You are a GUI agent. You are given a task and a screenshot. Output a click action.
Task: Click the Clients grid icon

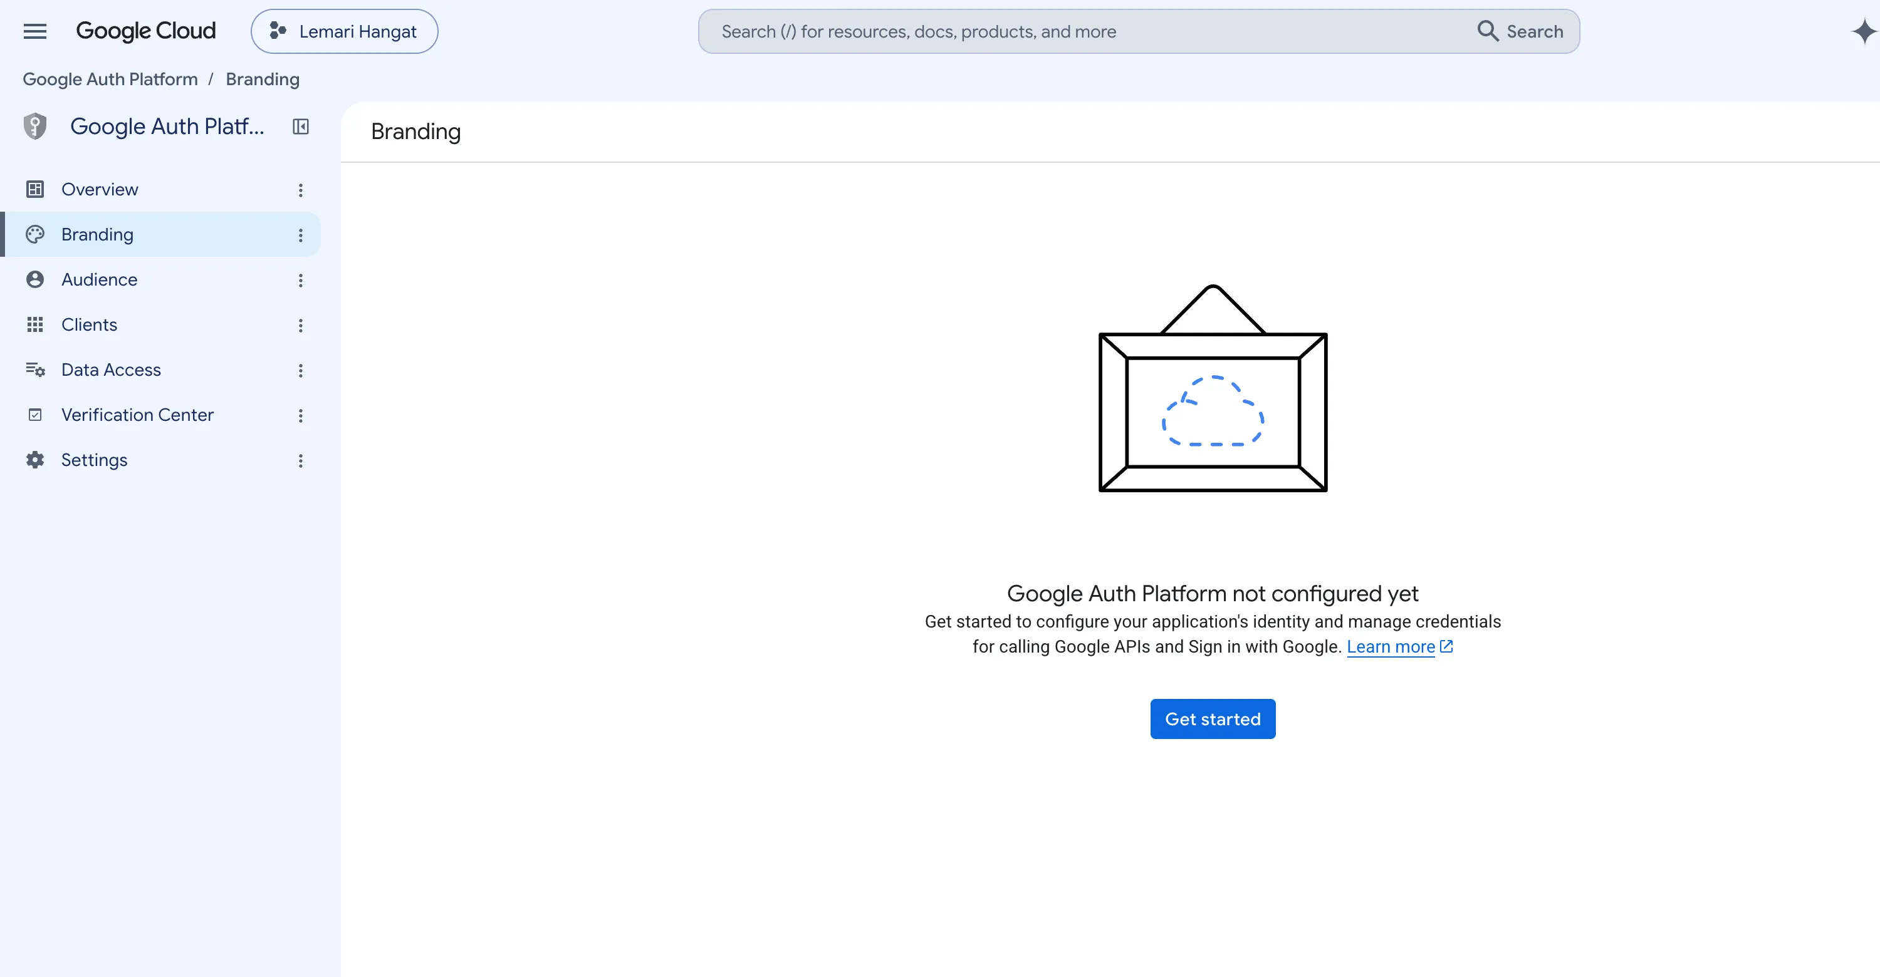point(35,325)
